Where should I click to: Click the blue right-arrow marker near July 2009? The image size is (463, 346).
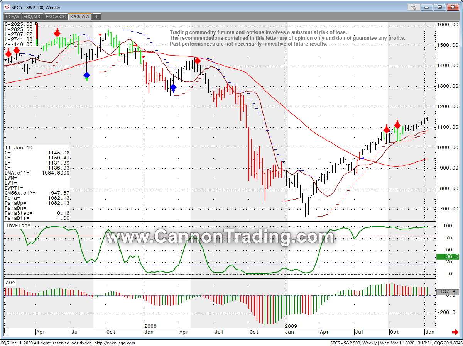coord(362,158)
